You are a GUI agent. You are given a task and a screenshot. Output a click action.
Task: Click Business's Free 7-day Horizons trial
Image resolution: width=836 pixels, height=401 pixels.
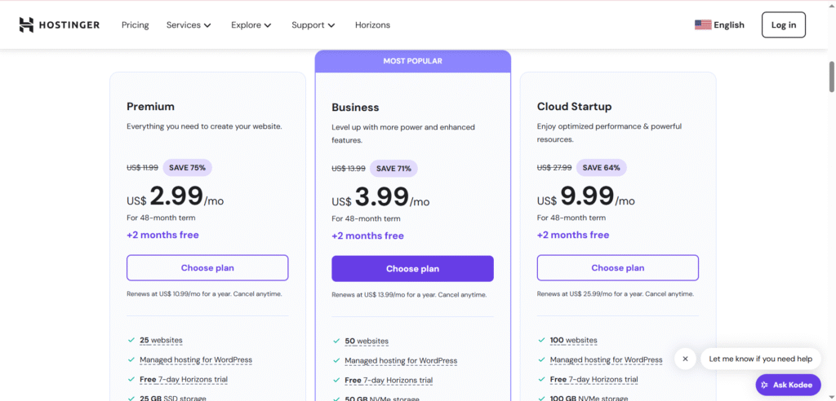389,381
